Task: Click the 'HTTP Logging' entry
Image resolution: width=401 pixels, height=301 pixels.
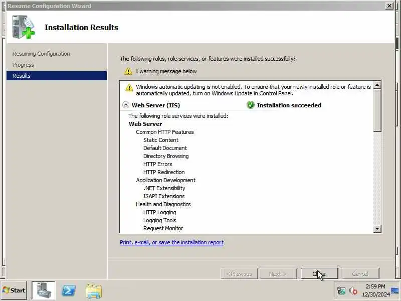Action: tap(160, 212)
